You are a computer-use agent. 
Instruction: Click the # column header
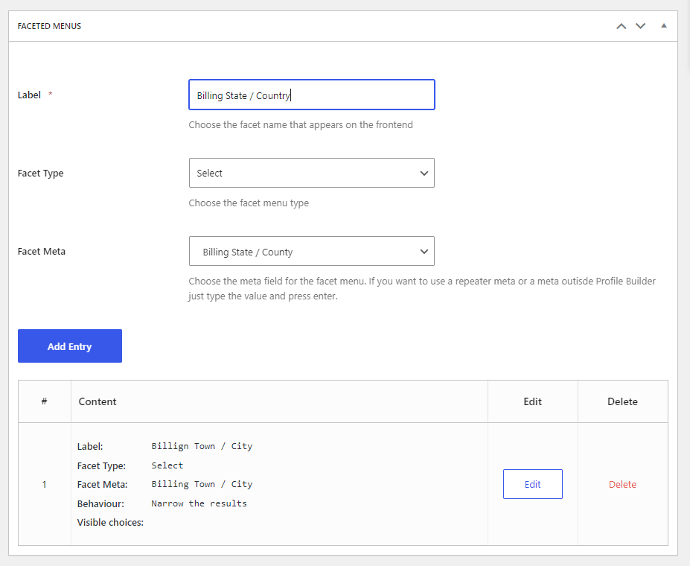44,401
